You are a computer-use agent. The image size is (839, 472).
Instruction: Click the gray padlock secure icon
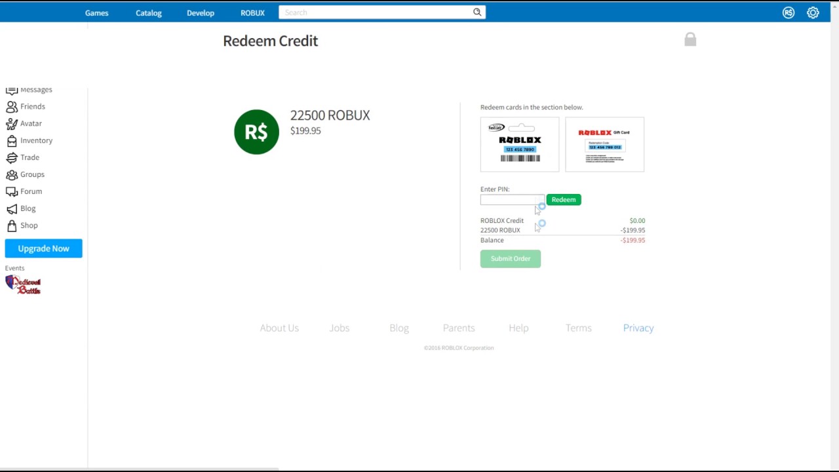point(690,39)
